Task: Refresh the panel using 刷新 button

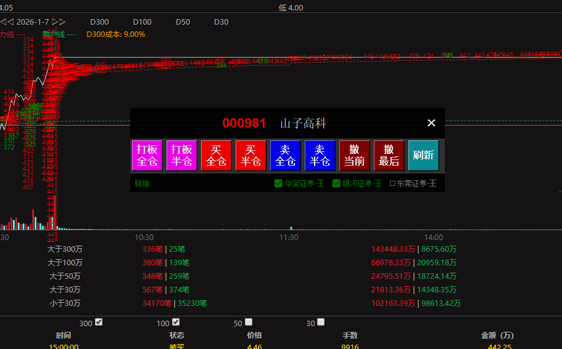Action: click(x=423, y=155)
